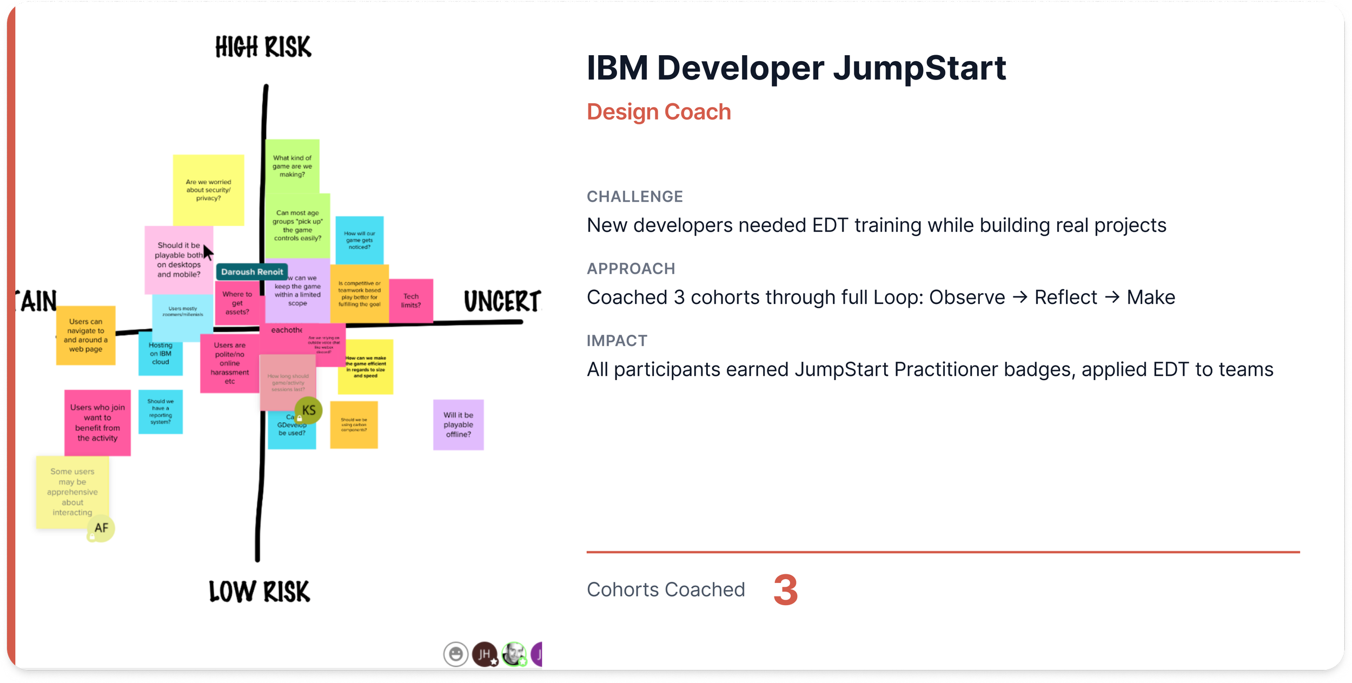
Task: Click the KS user badge
Action: point(309,410)
